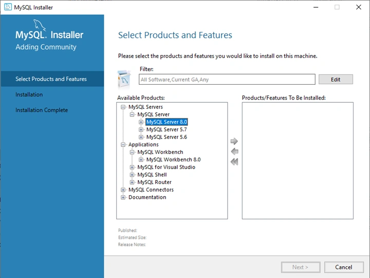This screenshot has height=278, width=370.
Task: Click the Next > button
Action: pyautogui.click(x=301, y=267)
